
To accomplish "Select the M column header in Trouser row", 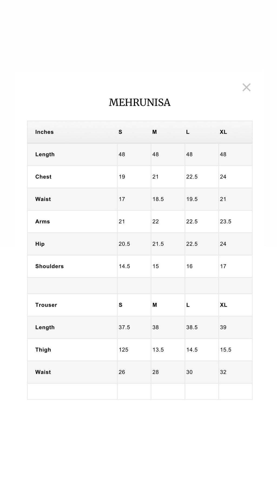I will tap(154, 305).
